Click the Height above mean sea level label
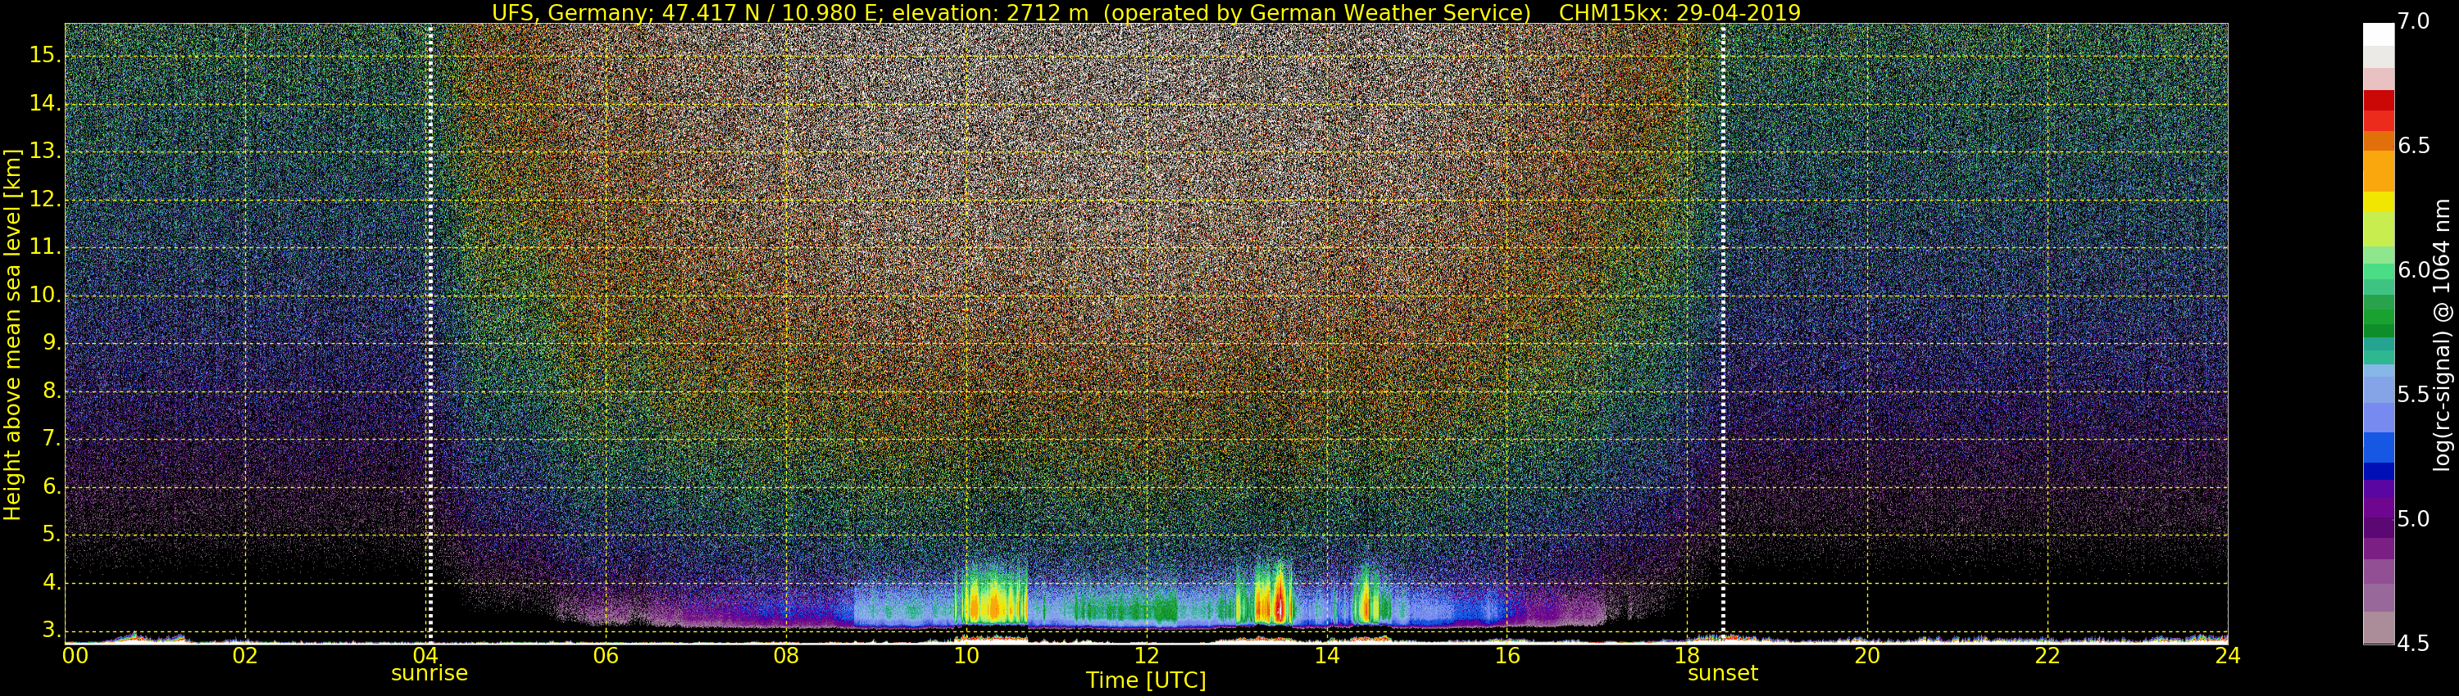 12,334
